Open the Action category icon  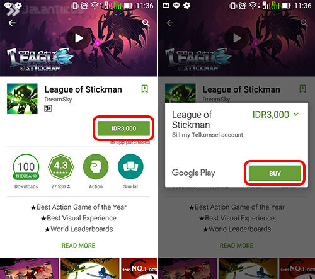click(96, 167)
